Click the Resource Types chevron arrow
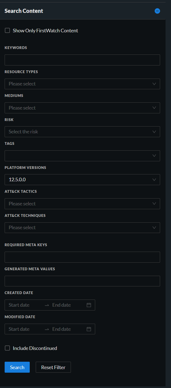171x388 pixels. click(154, 84)
